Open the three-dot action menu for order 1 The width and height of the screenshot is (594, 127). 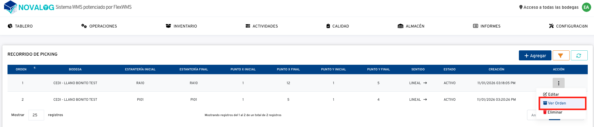tap(558, 83)
